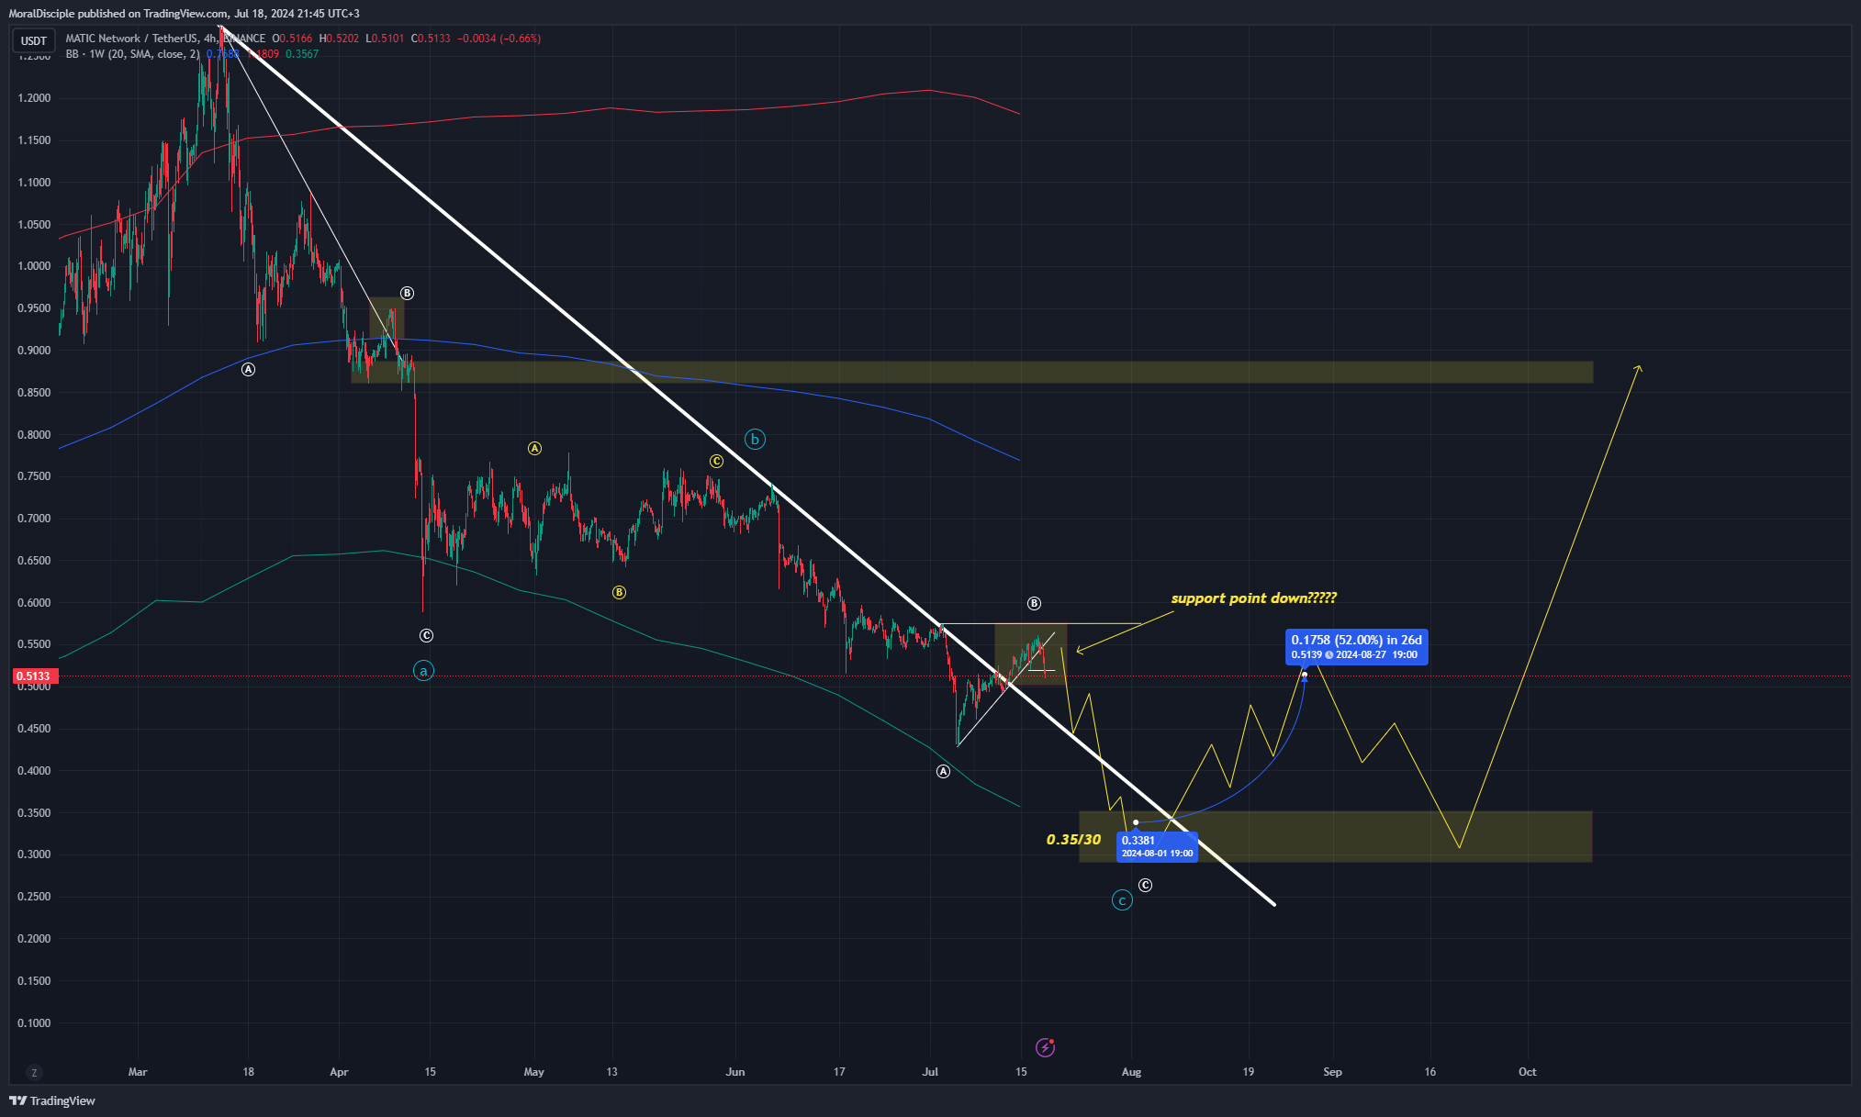Click the white circled B label near 15 July

click(x=1034, y=603)
